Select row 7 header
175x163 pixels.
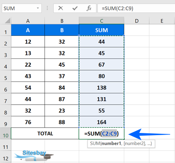[x=6, y=99]
